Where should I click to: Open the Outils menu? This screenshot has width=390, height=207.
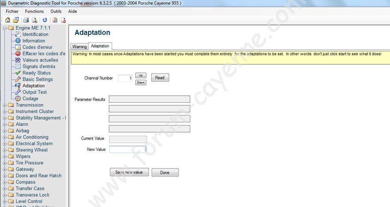click(x=56, y=11)
